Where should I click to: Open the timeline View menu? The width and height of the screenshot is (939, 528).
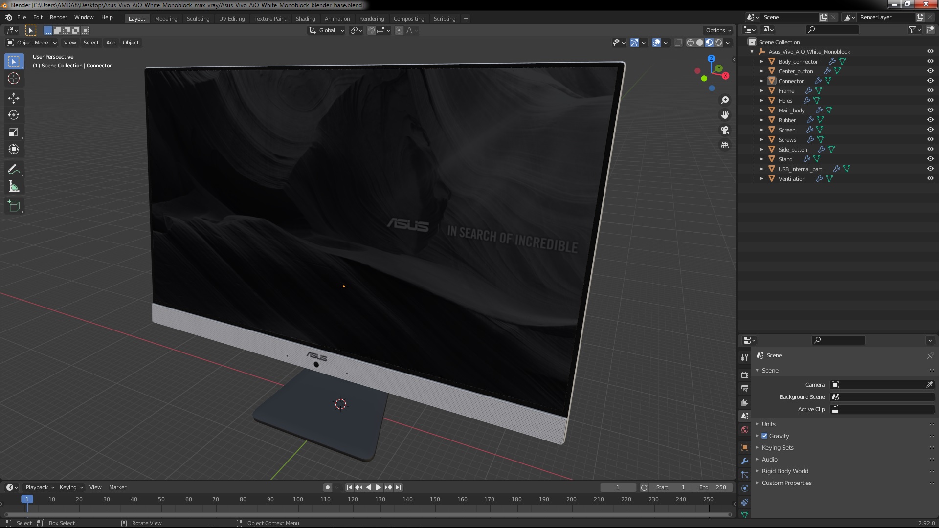click(x=95, y=487)
